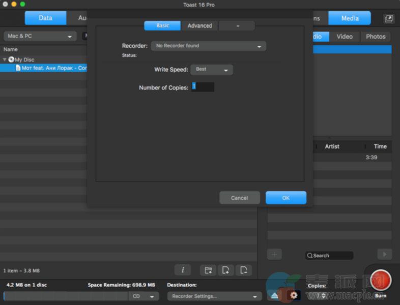Click the remove file icon
400x305 pixels.
point(244,270)
